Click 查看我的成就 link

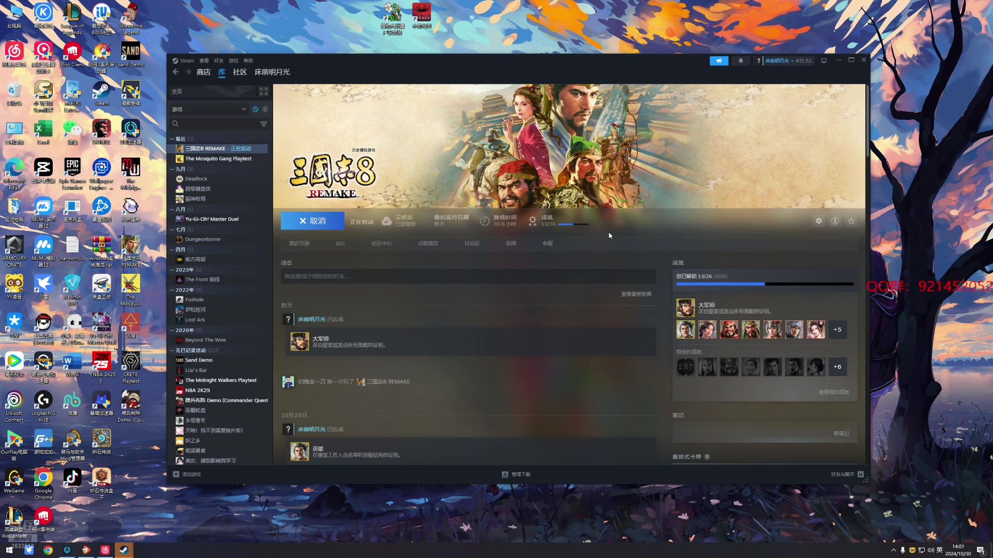pos(834,392)
